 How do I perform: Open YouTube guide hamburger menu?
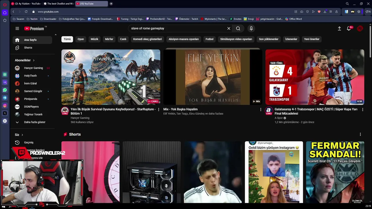[x=17, y=28]
